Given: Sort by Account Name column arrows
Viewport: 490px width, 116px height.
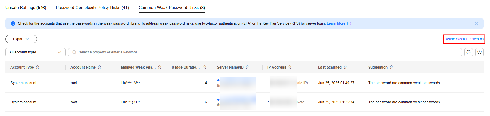Looking at the screenshot, I should (99, 67).
